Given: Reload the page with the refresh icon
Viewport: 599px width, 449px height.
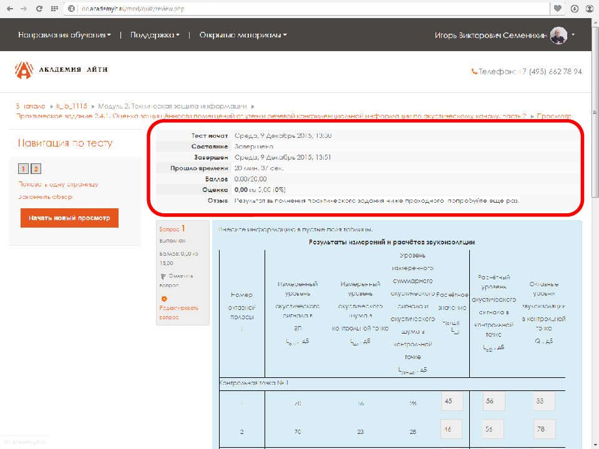Looking at the screenshot, I should [x=39, y=9].
